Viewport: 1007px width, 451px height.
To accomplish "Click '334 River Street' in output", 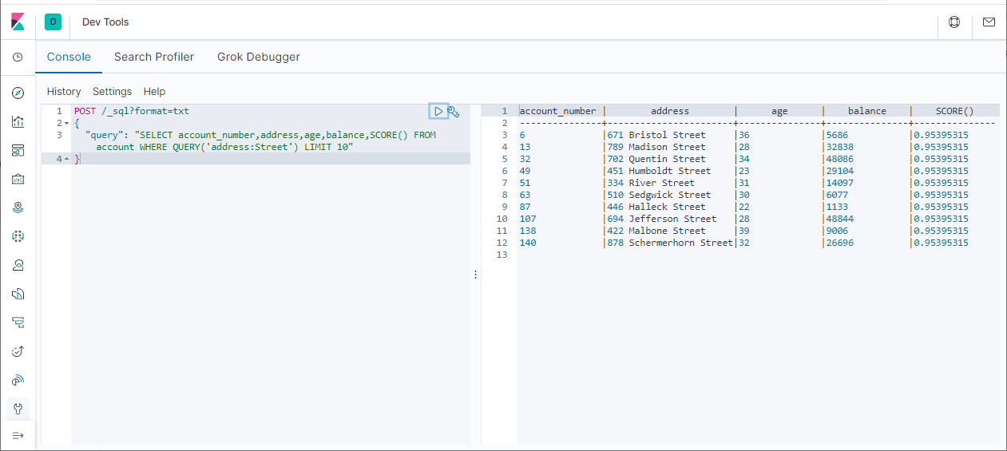I will click(651, 184).
